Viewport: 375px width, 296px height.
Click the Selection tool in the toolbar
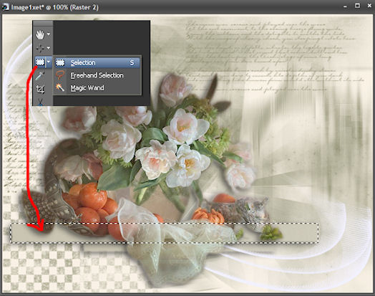(x=40, y=62)
